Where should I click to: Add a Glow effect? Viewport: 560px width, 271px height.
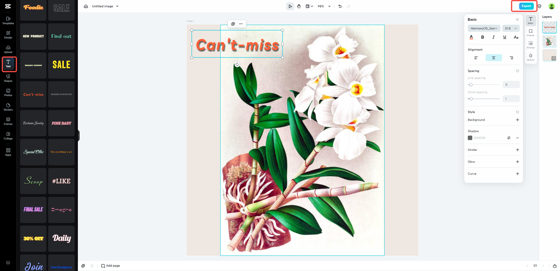(518, 162)
